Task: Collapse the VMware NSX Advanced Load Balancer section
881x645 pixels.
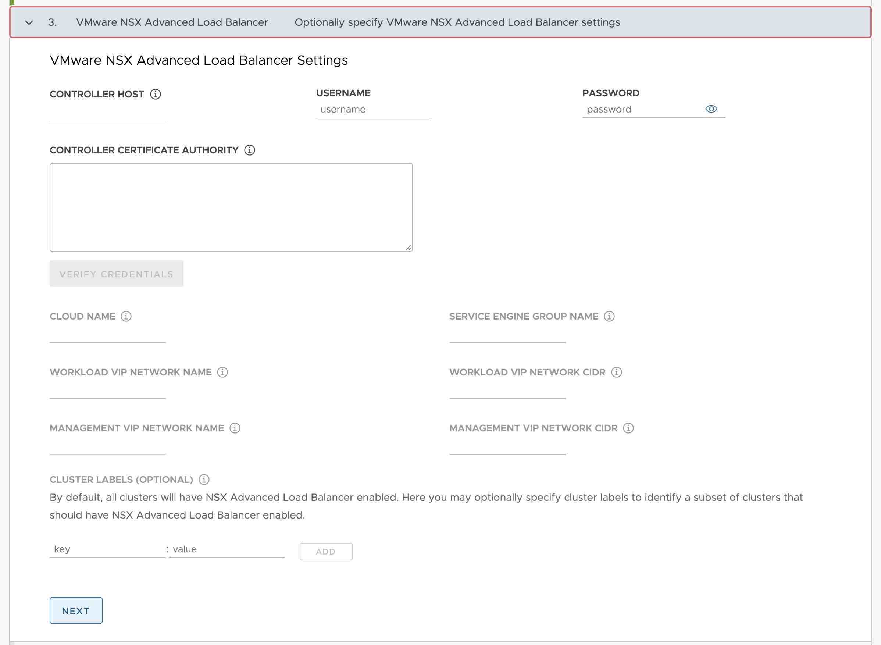Action: pyautogui.click(x=29, y=23)
